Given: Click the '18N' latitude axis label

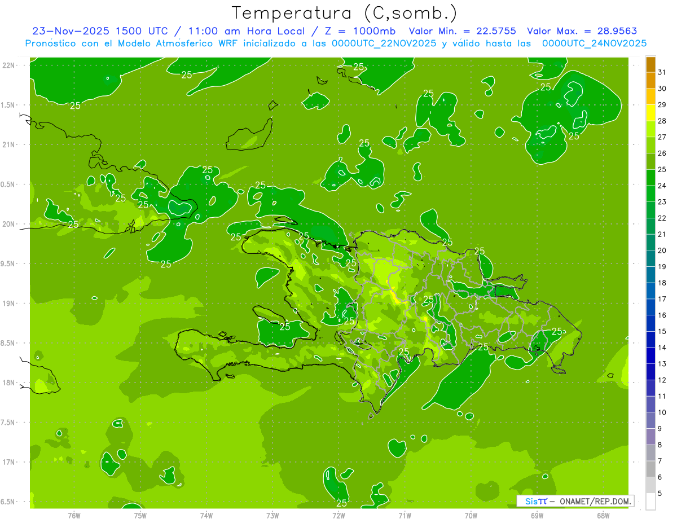Looking at the screenshot, I should [x=8, y=383].
